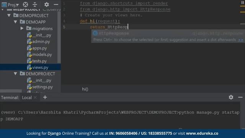Click the collapse all icon in Project panel
This screenshot has width=245, height=138.
35,5
